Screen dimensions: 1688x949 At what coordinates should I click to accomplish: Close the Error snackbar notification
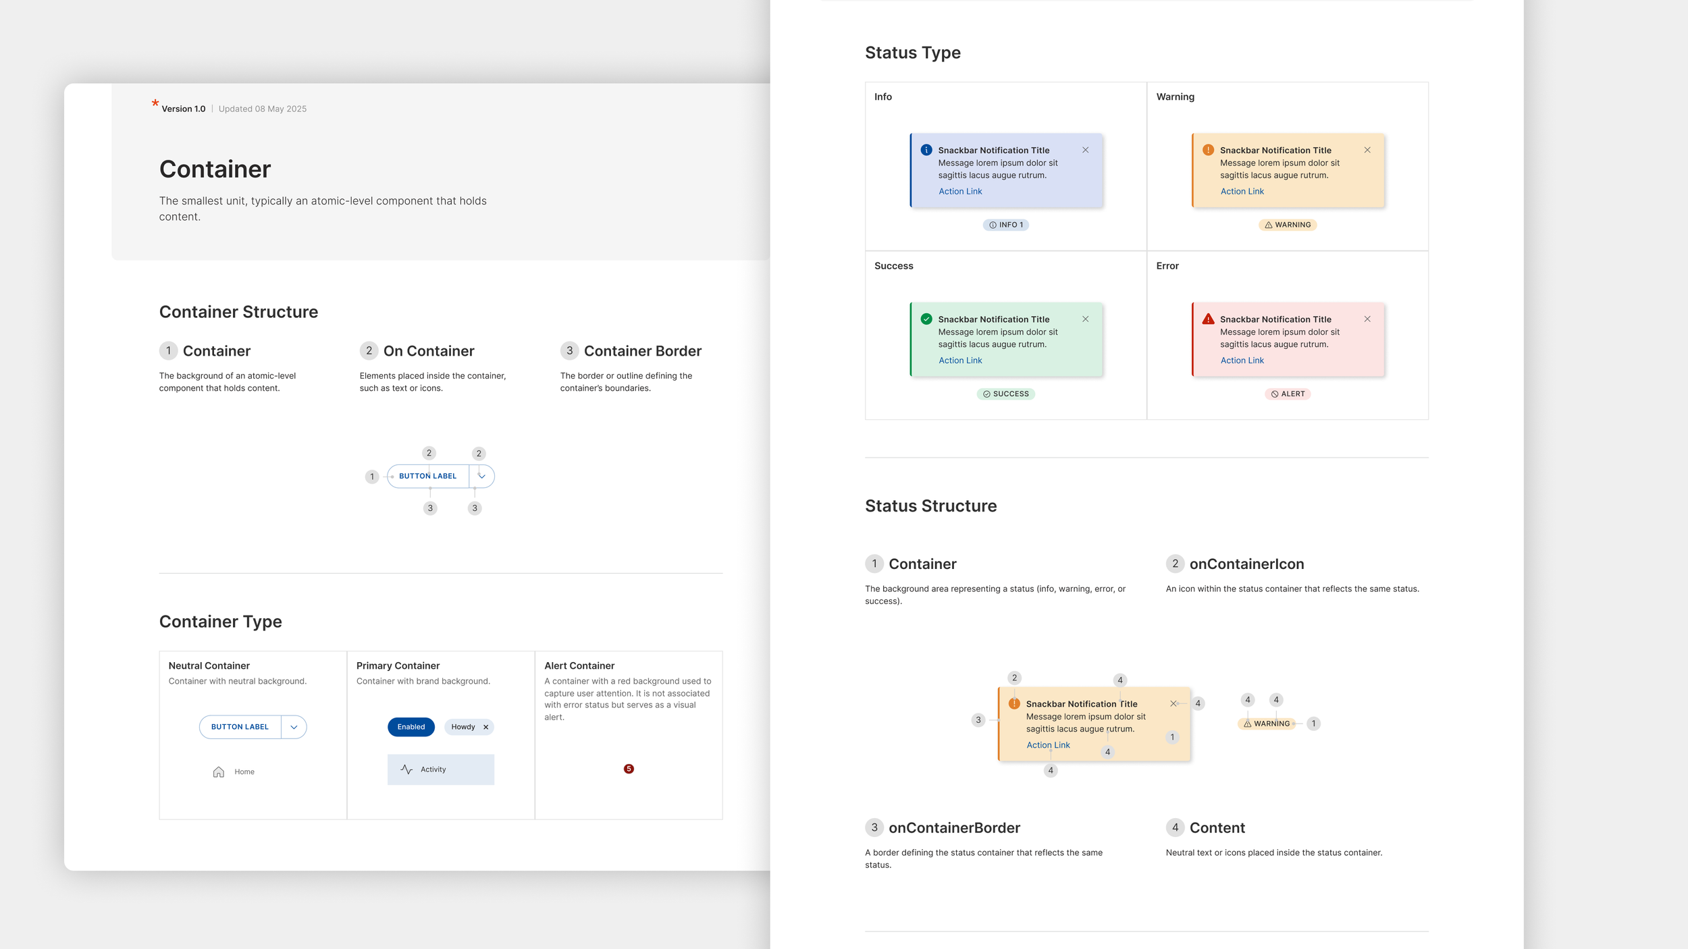[1367, 319]
